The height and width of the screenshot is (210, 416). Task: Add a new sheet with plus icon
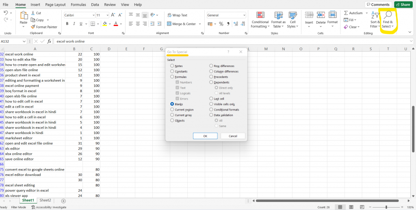pos(63,201)
